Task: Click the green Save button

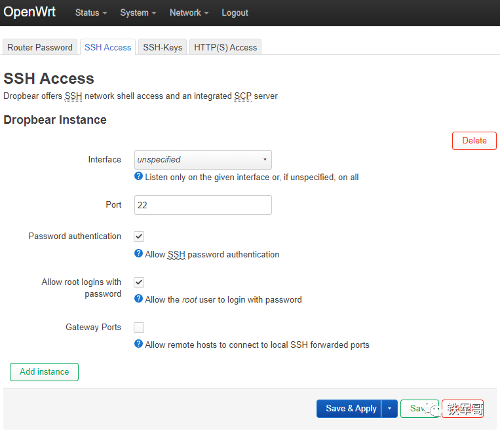Action: pyautogui.click(x=419, y=409)
